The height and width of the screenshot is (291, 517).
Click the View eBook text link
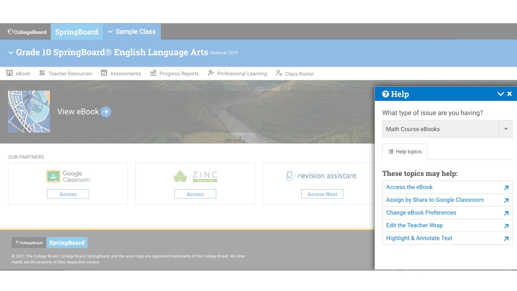point(78,112)
